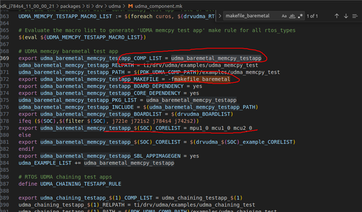
Task: Toggle Match Whole Word (ab) option
Action: tap(292, 16)
